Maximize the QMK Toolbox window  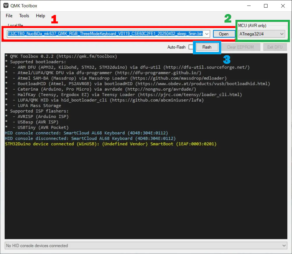click(266, 6)
